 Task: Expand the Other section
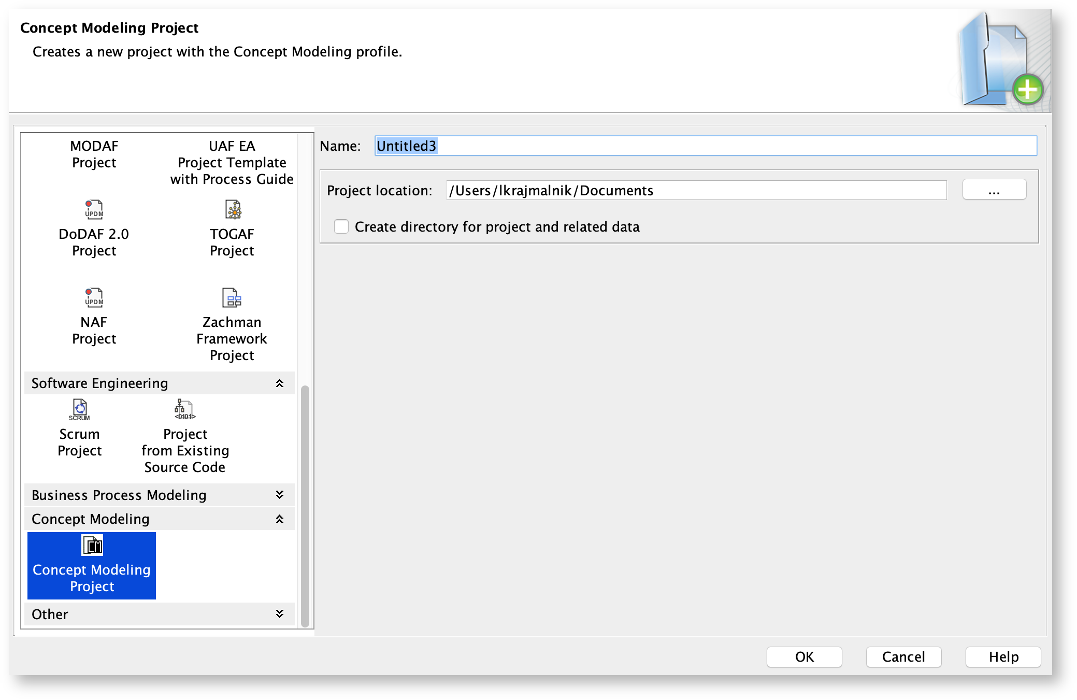280,615
